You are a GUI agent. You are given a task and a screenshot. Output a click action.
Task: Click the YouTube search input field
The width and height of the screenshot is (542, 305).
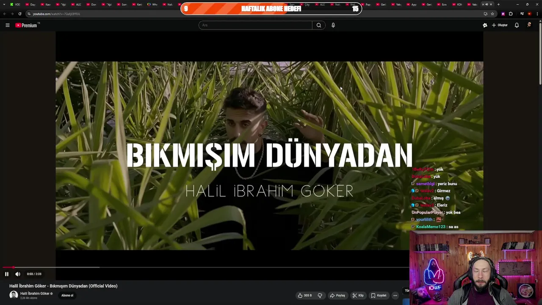point(255,25)
